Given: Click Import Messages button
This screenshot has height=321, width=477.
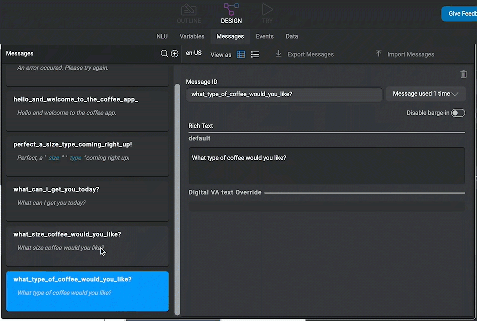Looking at the screenshot, I should [x=405, y=54].
